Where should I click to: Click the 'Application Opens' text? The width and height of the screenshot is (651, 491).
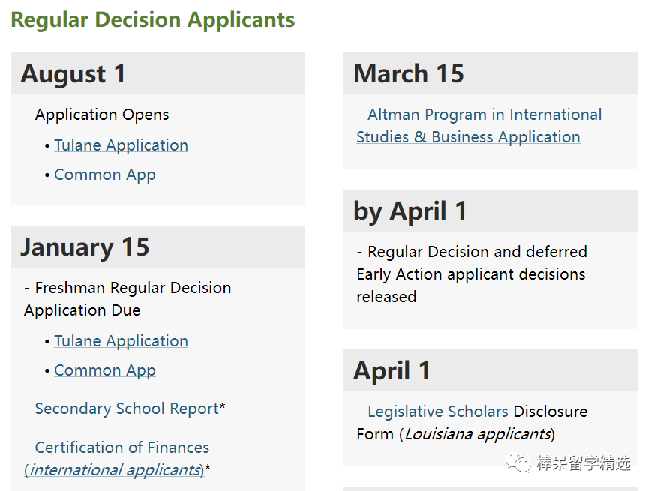point(101,115)
